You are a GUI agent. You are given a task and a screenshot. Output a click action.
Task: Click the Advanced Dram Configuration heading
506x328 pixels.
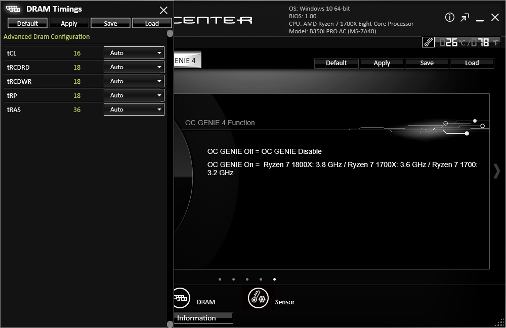pos(47,37)
